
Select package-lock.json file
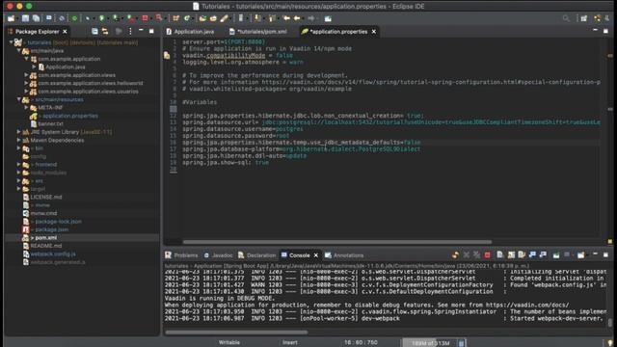[58, 222]
